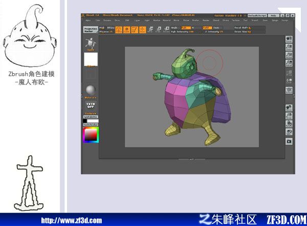Open the Document menu

107,20
